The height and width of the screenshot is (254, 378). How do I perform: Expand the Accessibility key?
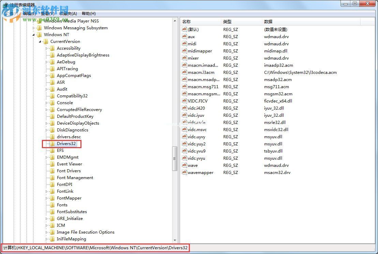click(47, 48)
